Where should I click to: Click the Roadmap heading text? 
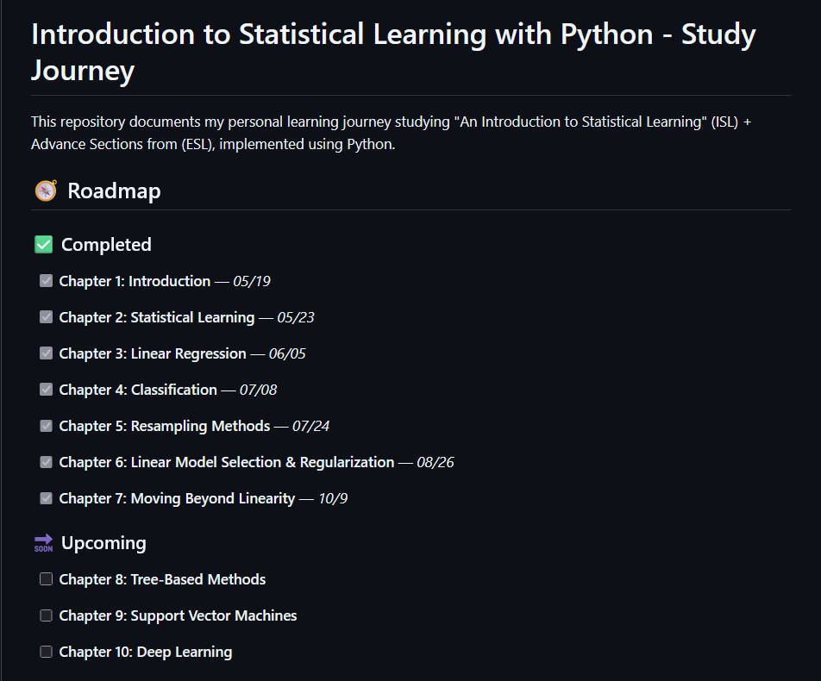(114, 191)
